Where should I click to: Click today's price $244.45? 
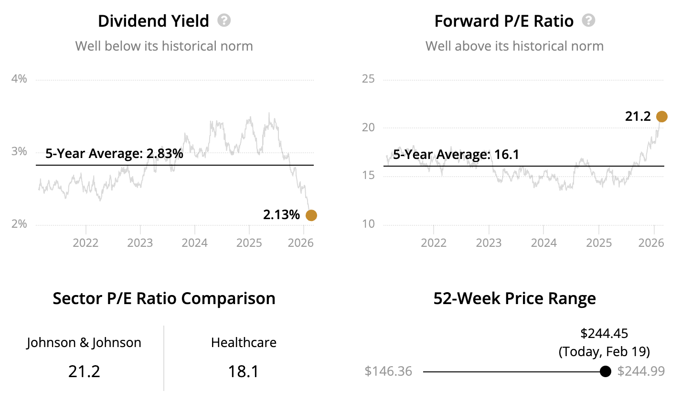tap(604, 333)
